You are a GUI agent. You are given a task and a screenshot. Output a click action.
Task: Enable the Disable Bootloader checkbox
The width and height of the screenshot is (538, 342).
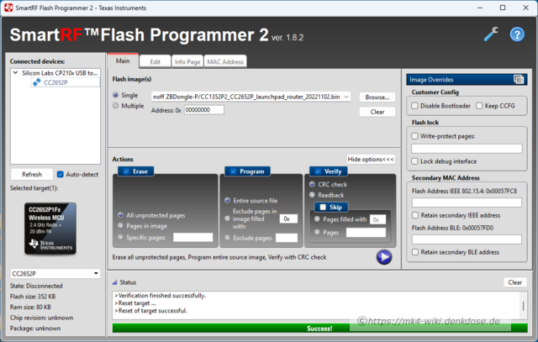pyautogui.click(x=415, y=106)
